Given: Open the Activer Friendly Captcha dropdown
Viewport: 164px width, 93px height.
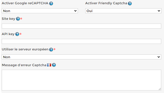Looking at the screenshot, I should [123, 11].
